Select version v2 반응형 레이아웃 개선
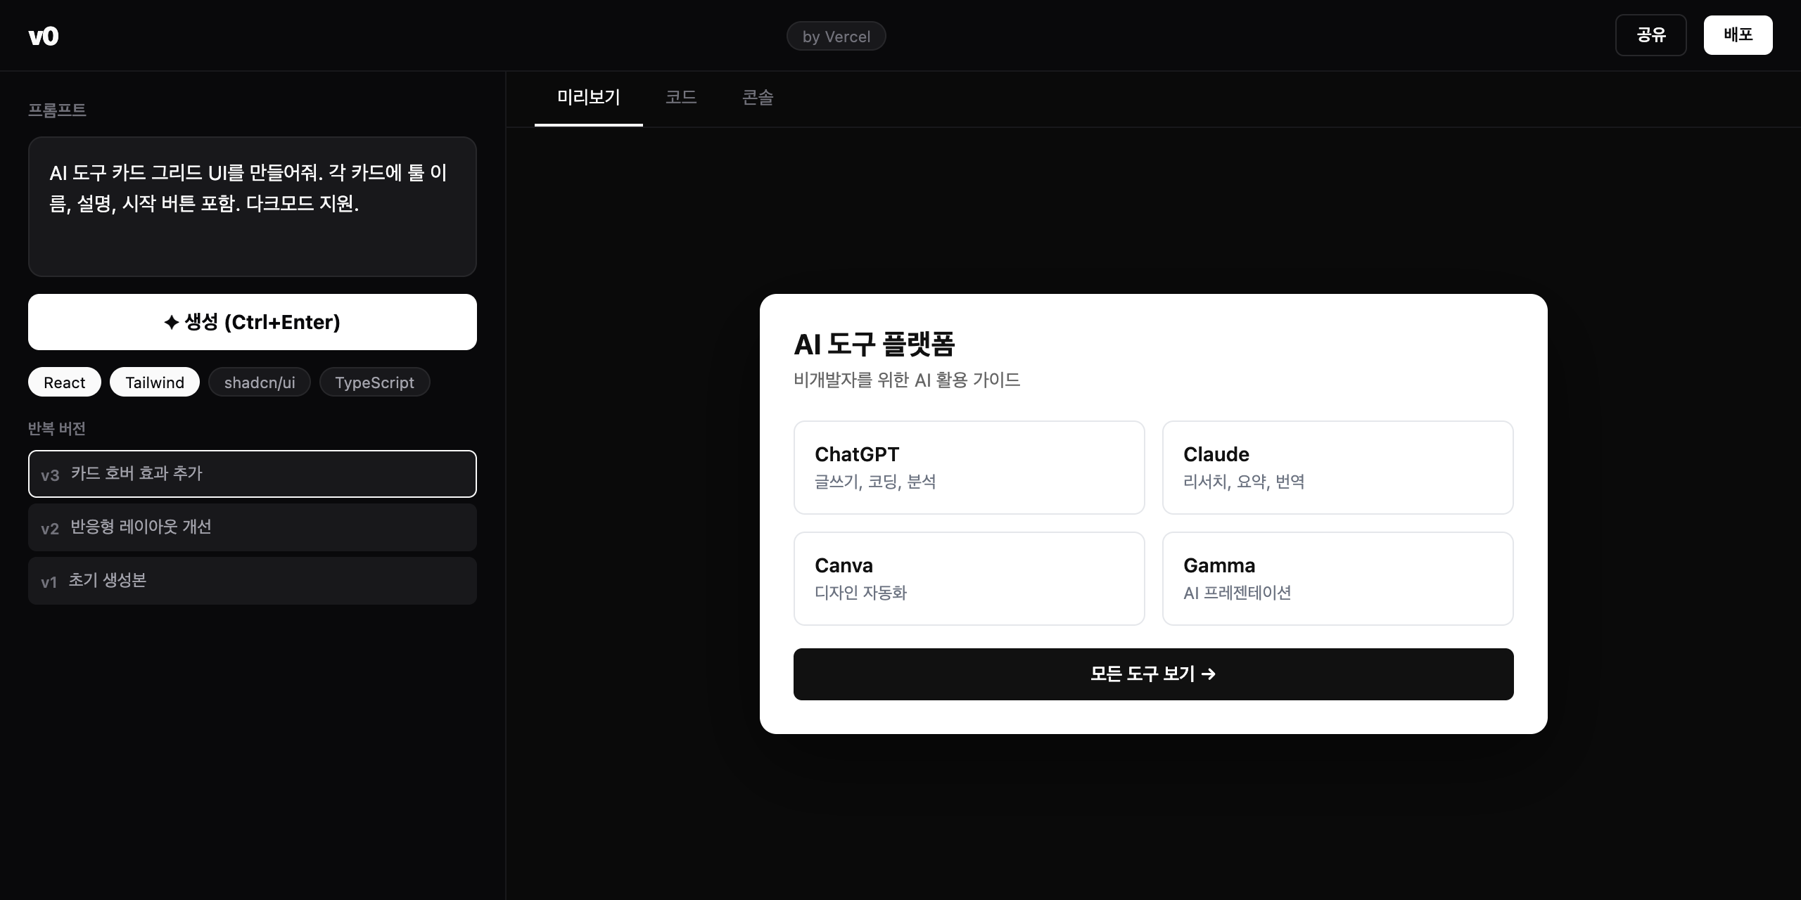Image resolution: width=1801 pixels, height=900 pixels. tap(253, 527)
